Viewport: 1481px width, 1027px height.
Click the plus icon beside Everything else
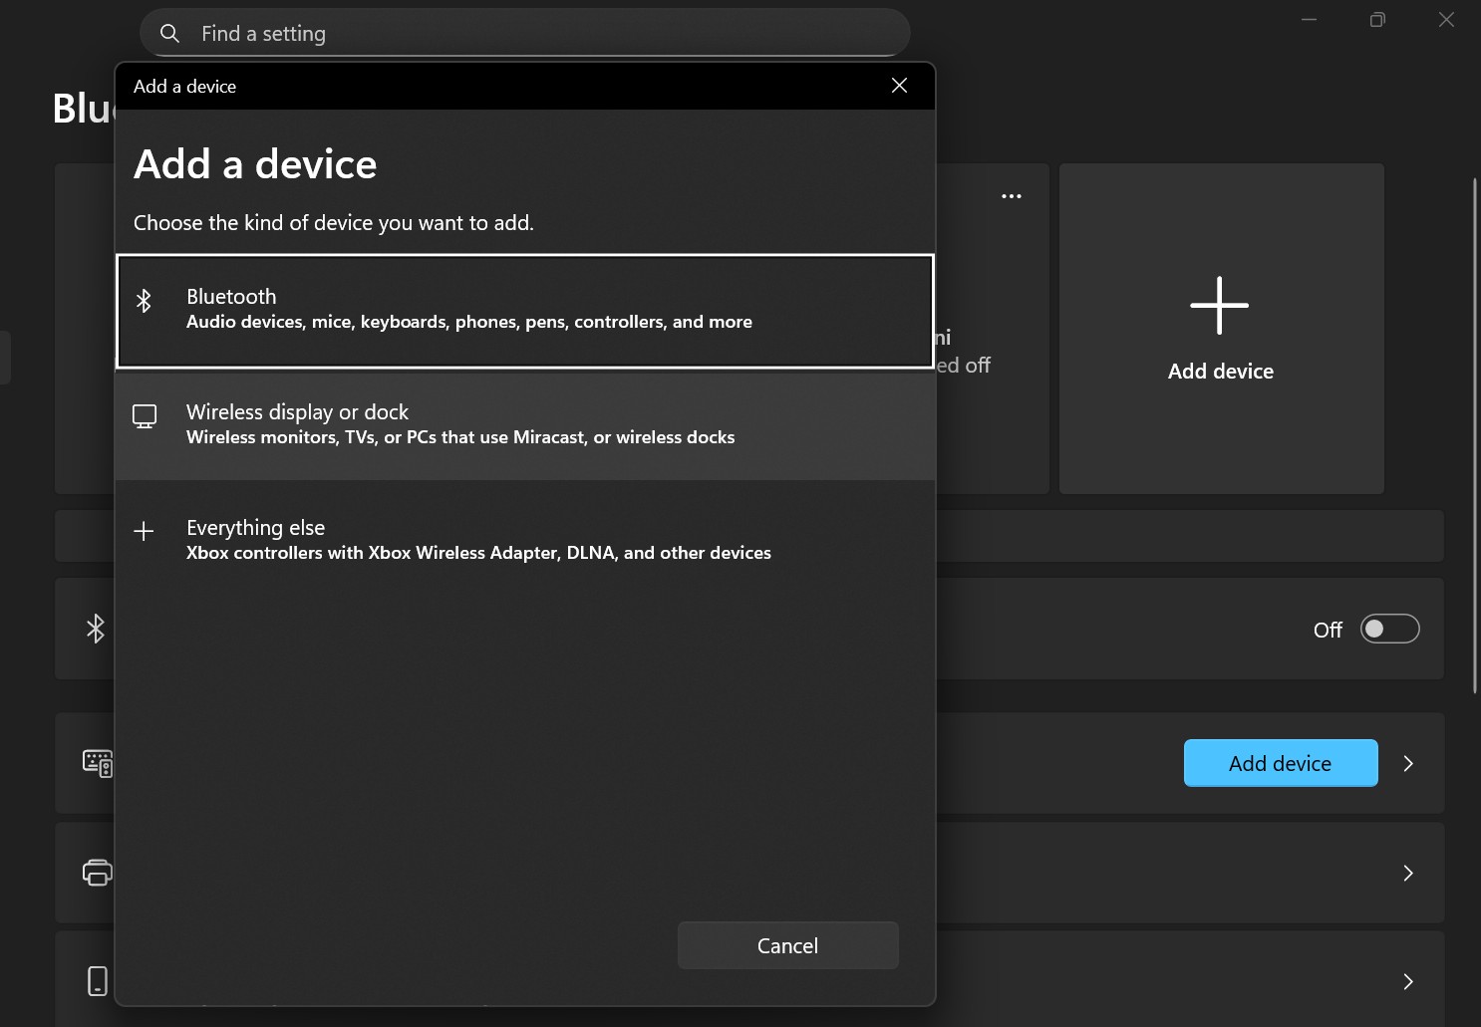click(144, 531)
